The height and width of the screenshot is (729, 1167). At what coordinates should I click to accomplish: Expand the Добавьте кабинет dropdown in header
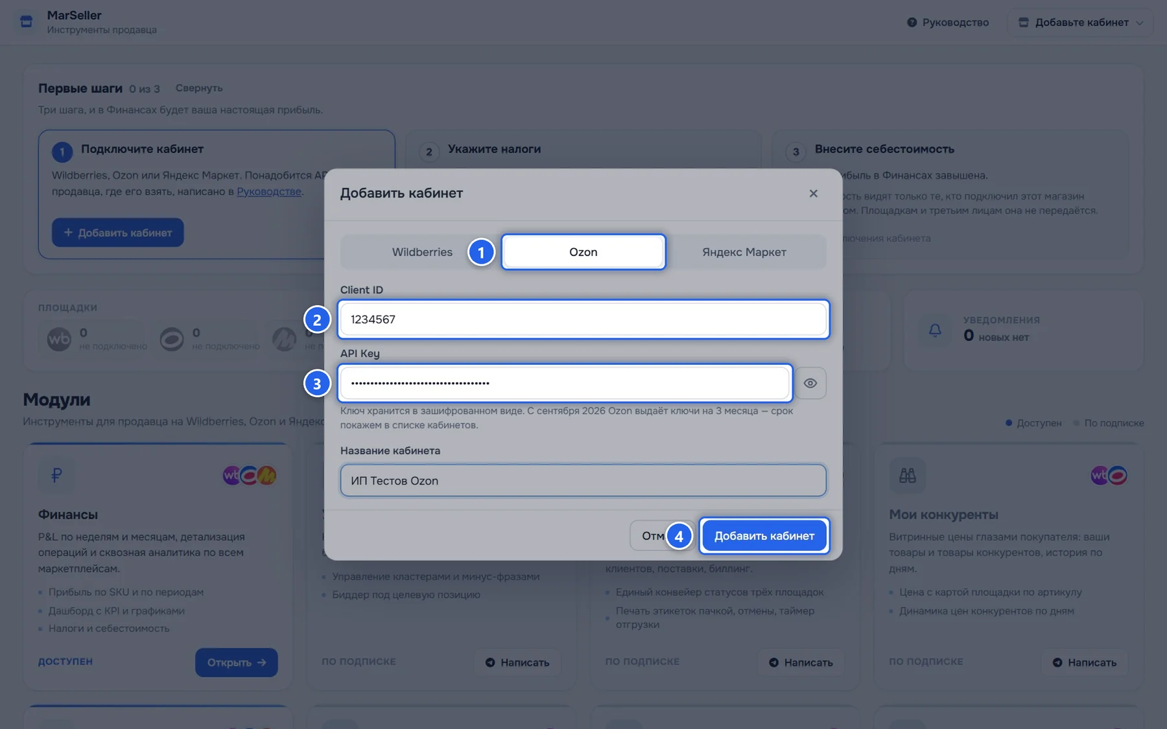coord(1080,22)
